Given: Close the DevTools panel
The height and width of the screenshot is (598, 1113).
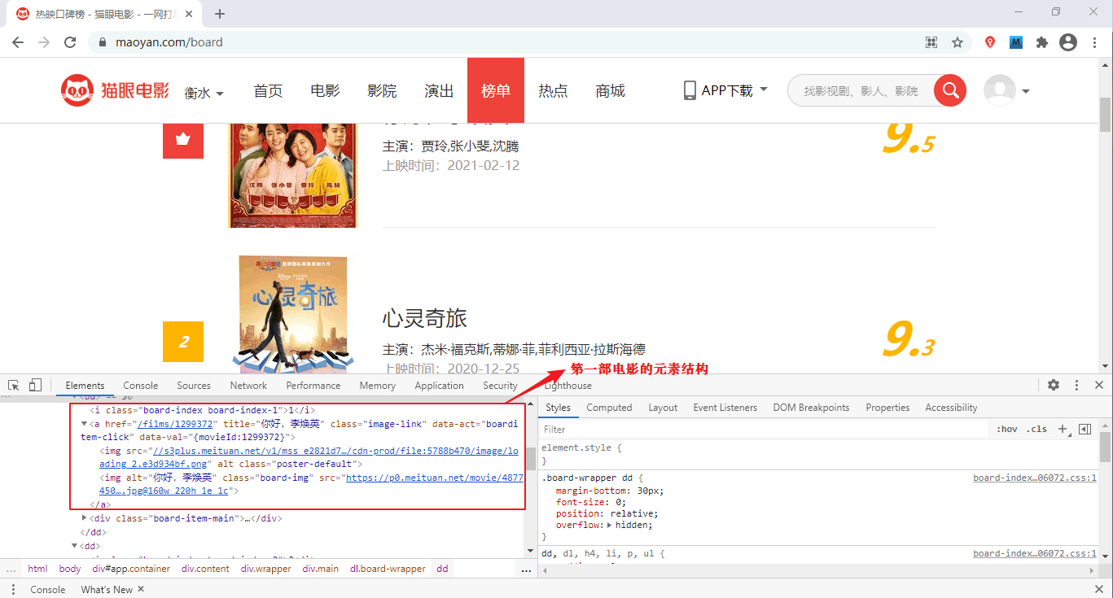Looking at the screenshot, I should [1098, 385].
